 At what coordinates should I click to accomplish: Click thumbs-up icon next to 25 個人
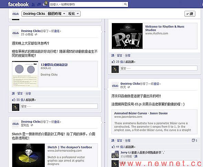coord(113,62)
